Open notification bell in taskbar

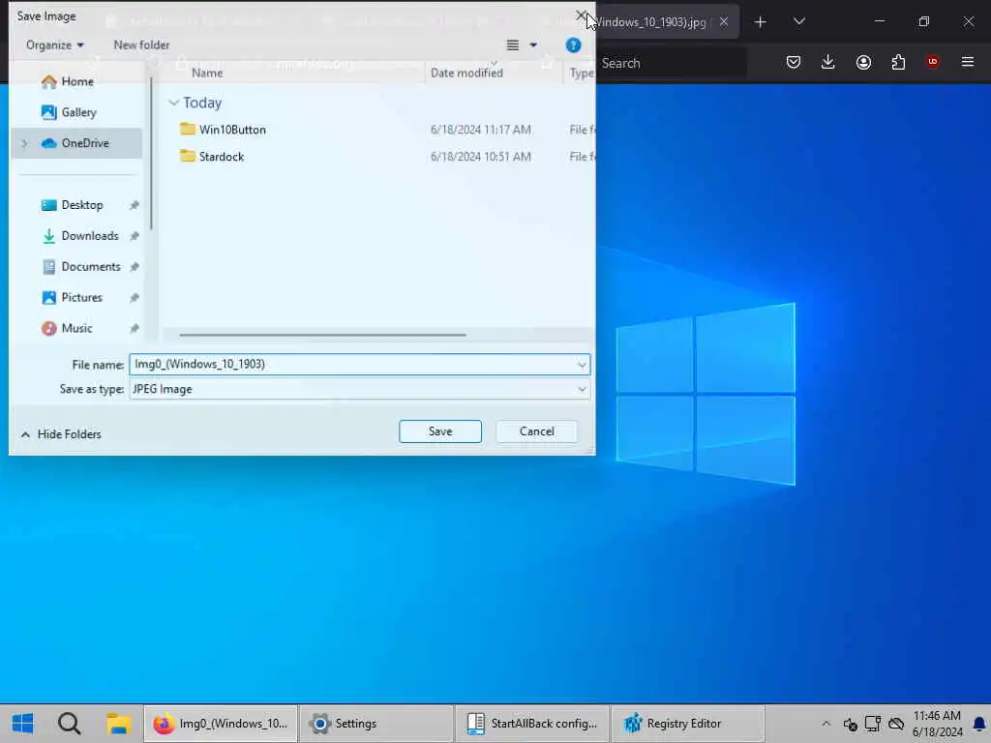pyautogui.click(x=979, y=724)
